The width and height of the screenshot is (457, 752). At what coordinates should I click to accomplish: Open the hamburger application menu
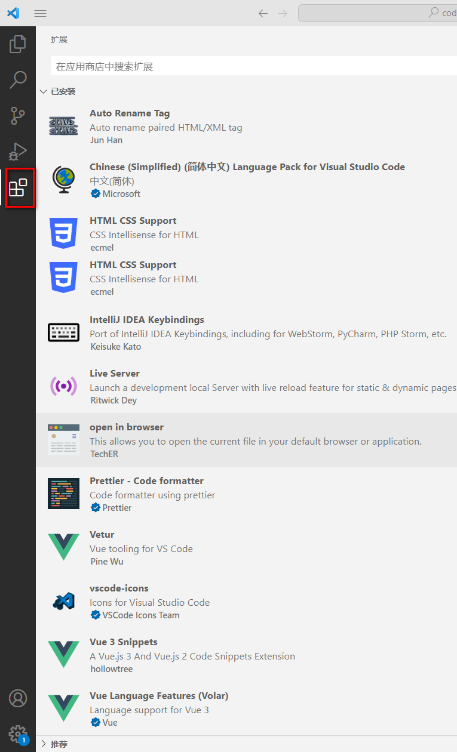[40, 13]
